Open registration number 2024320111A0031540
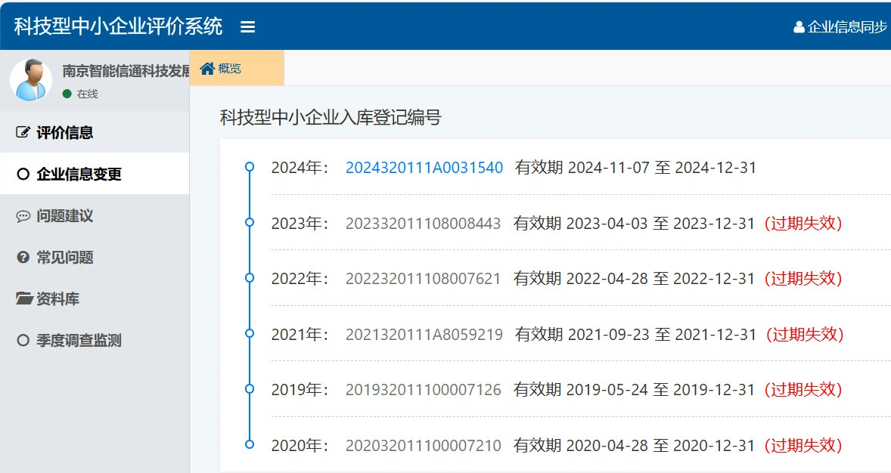 click(424, 168)
